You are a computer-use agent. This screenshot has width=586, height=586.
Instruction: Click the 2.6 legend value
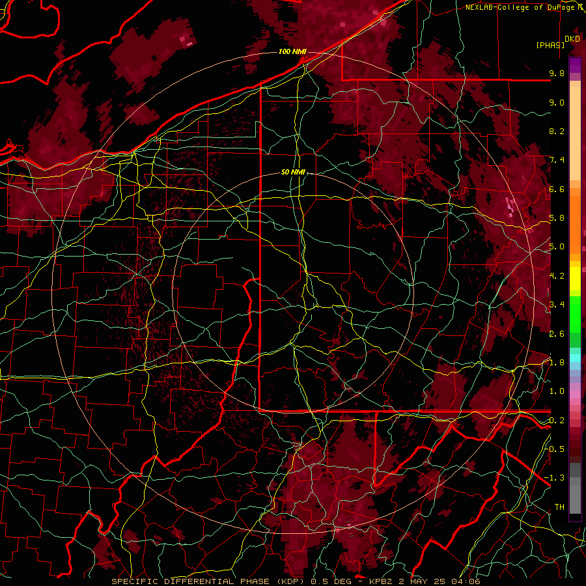[557, 333]
